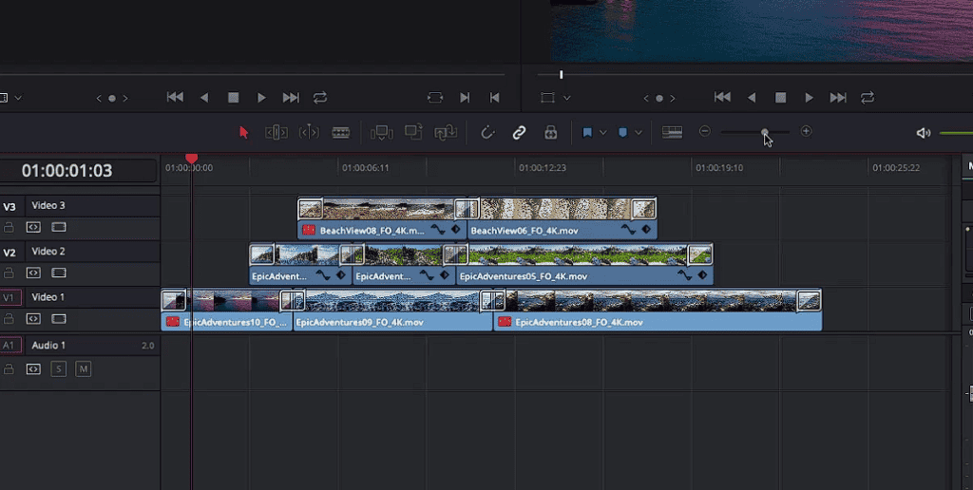
Task: Toggle the Position Lock padlock icon
Action: [550, 132]
